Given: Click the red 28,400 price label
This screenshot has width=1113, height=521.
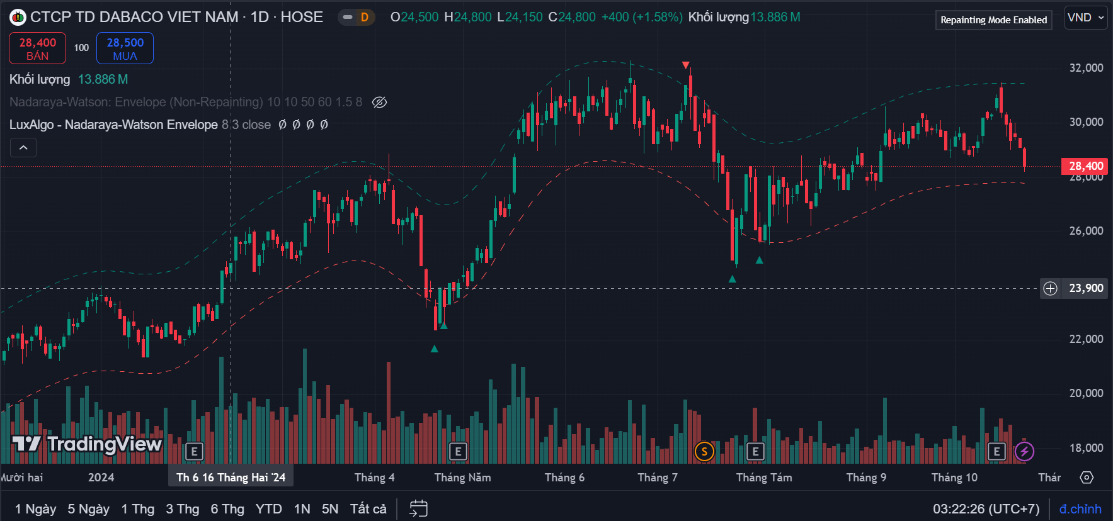Looking at the screenshot, I should pyautogui.click(x=1085, y=166).
